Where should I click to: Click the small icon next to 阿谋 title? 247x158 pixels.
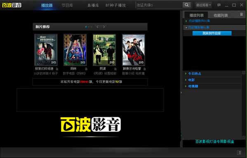[115, 69]
